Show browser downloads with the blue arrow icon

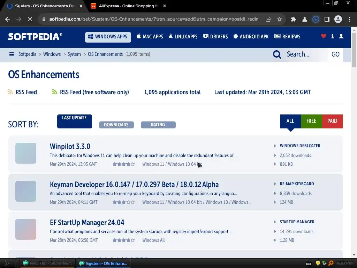pos(316,20)
